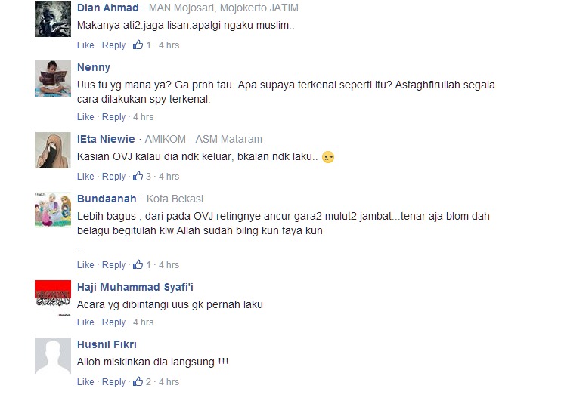Image resolution: width=564 pixels, height=404 pixels.
Task: Open Bundaanah's profile picture
Action: coord(53,210)
